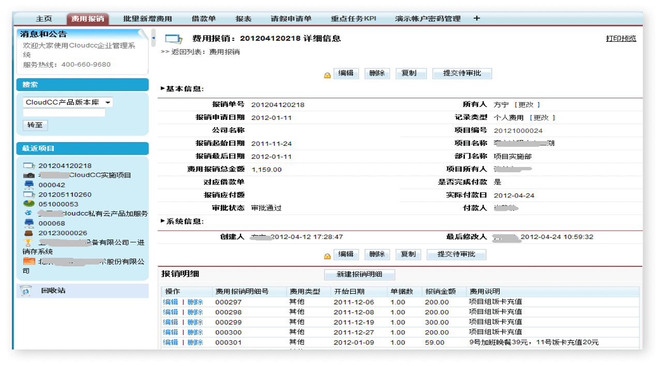Open recent item 201205110260
The image size is (663, 366).
[x=65, y=194]
